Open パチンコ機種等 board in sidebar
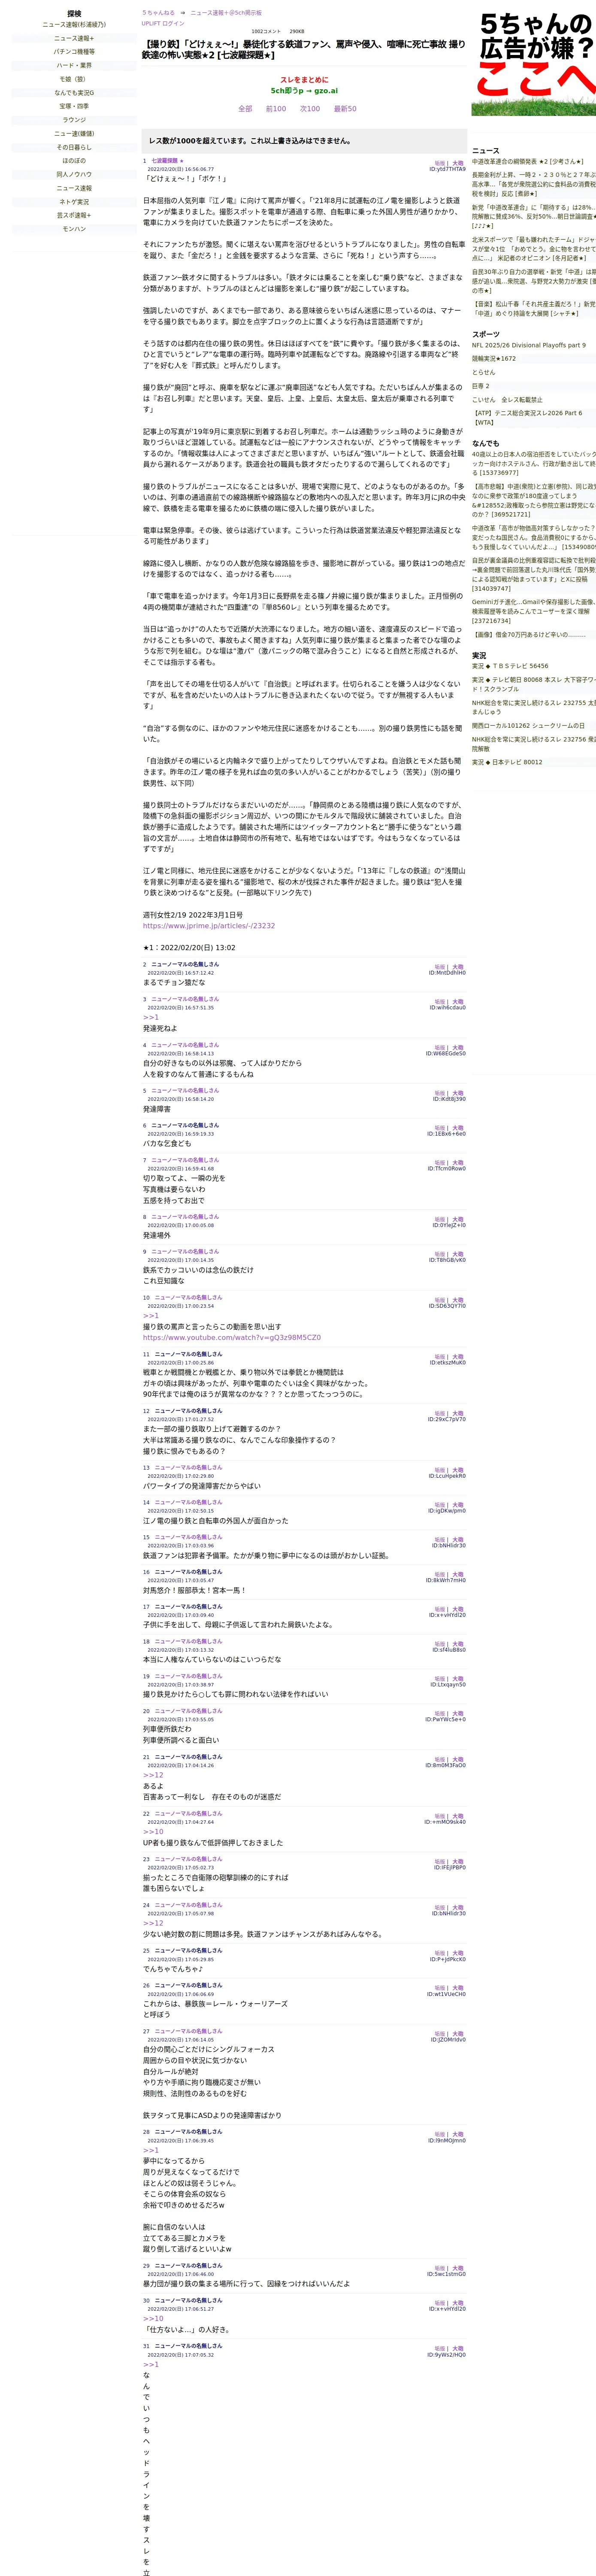 74,52
